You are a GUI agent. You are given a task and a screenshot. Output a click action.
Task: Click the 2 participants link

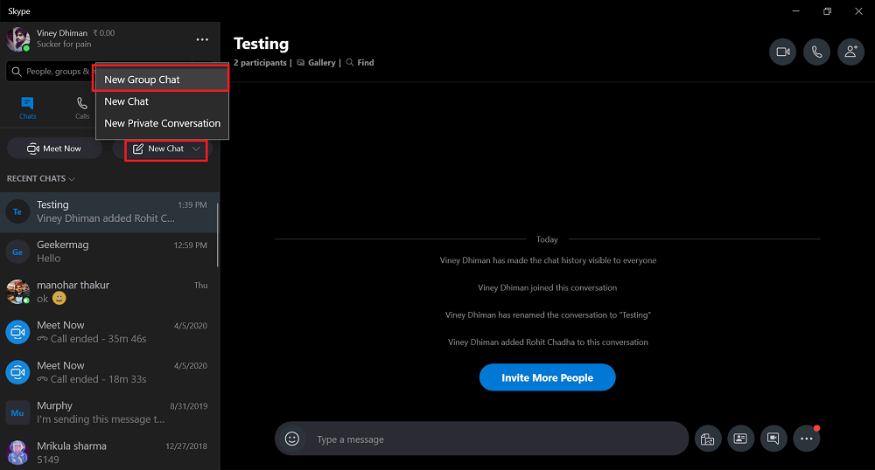click(260, 63)
